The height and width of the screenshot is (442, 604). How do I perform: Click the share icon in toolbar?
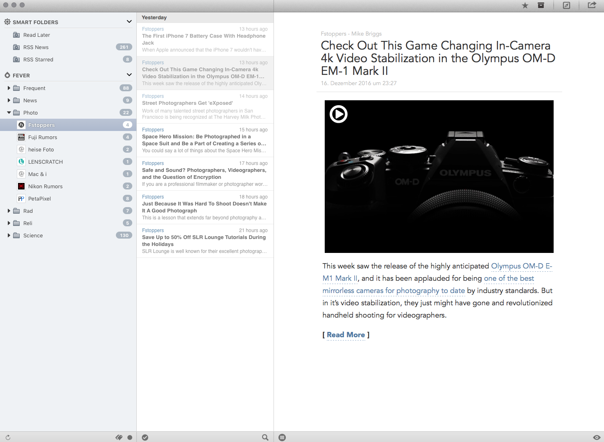point(592,5)
